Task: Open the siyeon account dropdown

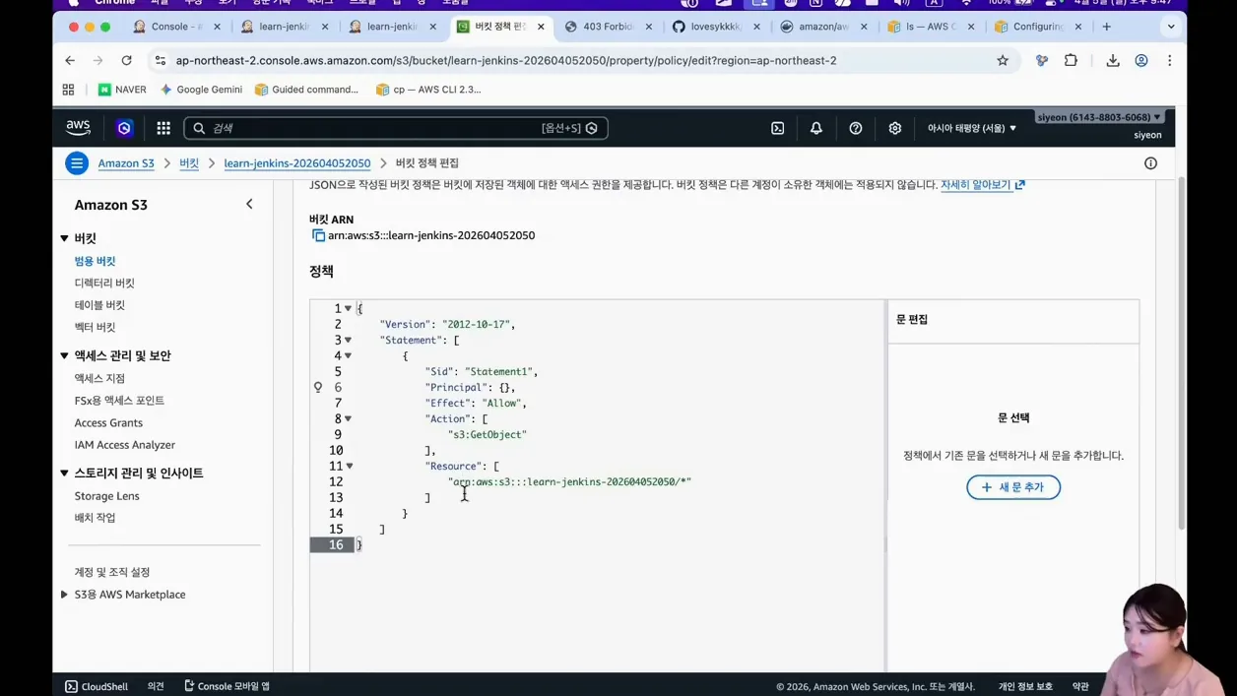Action: (1099, 117)
